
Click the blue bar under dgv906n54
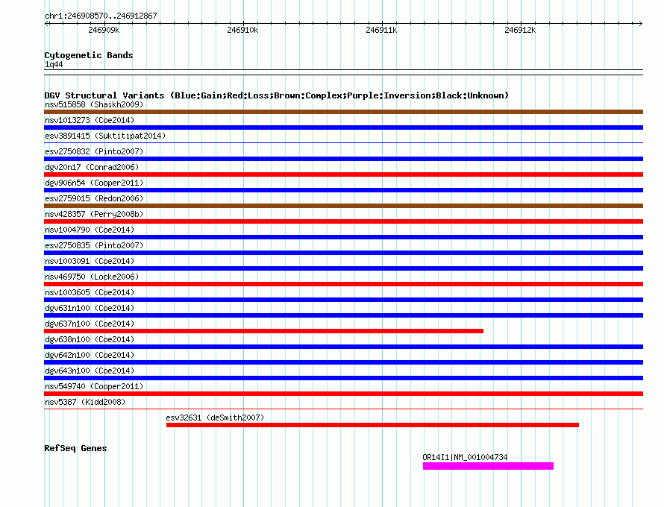click(x=343, y=190)
